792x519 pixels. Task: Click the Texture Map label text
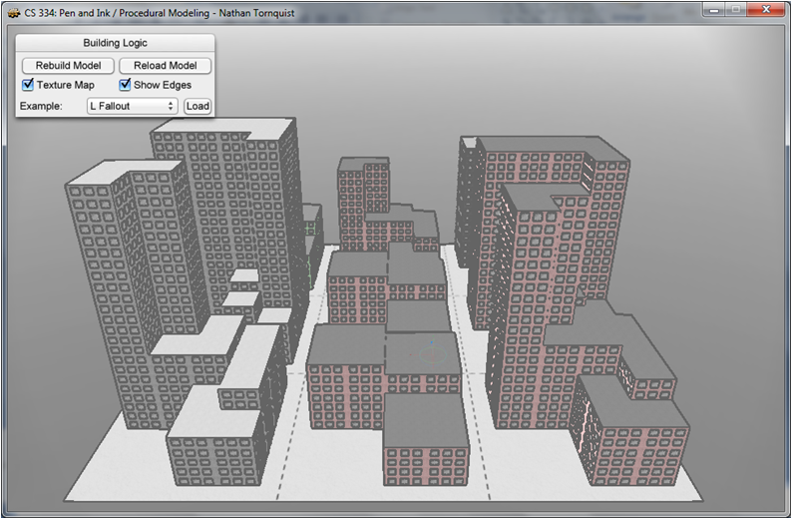pos(66,85)
